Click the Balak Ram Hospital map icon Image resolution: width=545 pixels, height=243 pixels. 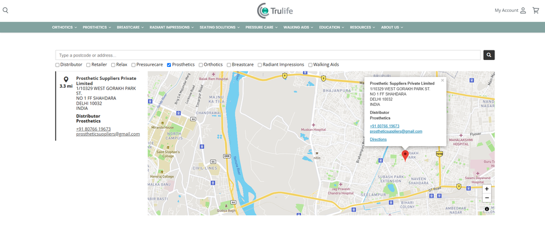[213, 74]
